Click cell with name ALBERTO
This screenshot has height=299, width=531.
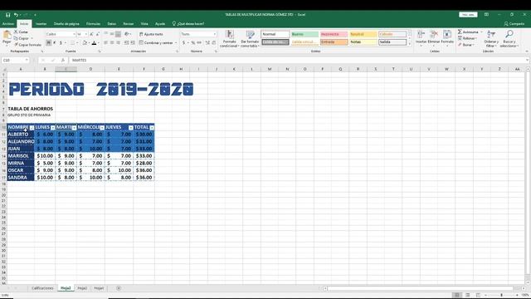21,135
